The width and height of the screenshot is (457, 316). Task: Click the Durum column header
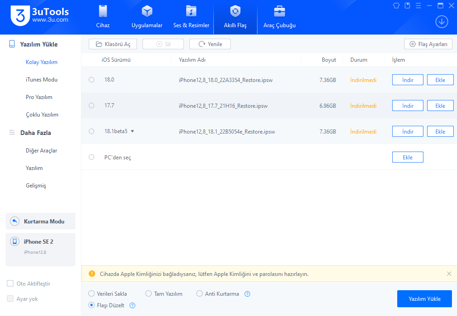359,60
